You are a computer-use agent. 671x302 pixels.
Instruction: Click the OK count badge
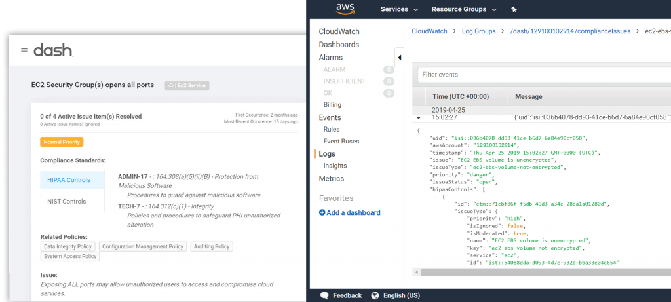click(389, 93)
